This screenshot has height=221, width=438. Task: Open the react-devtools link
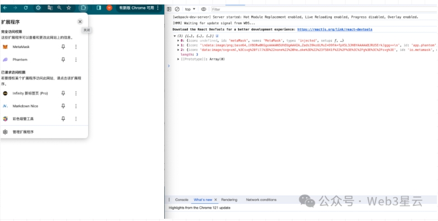point(335,29)
